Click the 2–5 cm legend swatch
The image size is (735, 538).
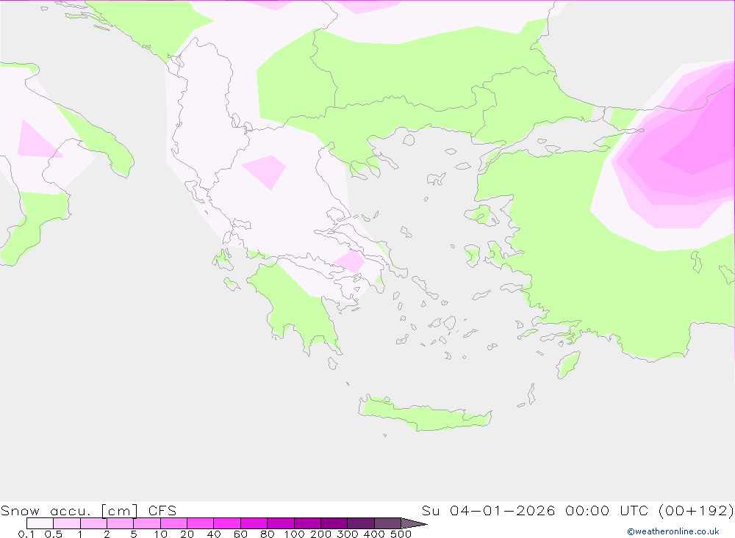pos(121,523)
